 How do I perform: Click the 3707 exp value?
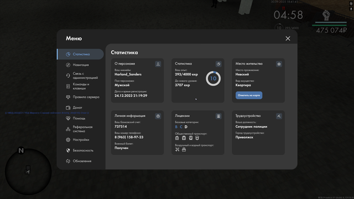[183, 85]
